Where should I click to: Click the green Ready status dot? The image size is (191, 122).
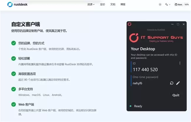click(130, 106)
